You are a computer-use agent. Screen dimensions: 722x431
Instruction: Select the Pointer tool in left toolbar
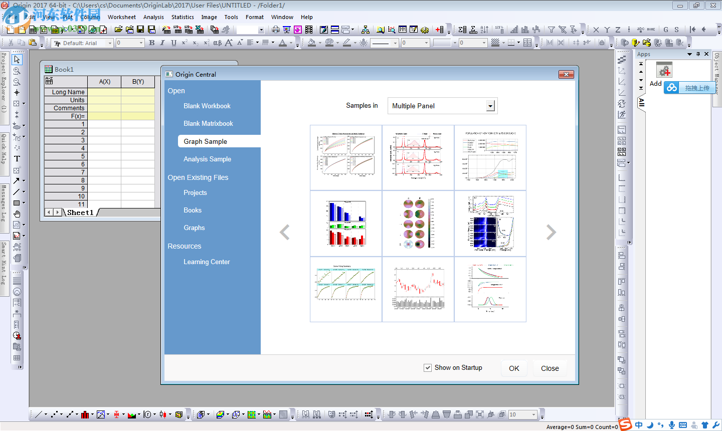(x=17, y=60)
